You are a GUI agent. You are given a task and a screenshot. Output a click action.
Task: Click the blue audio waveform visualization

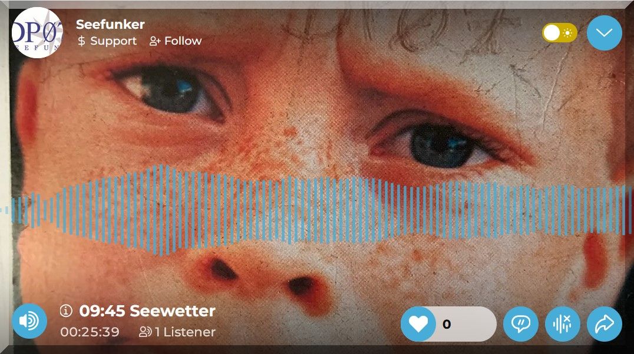point(317,210)
